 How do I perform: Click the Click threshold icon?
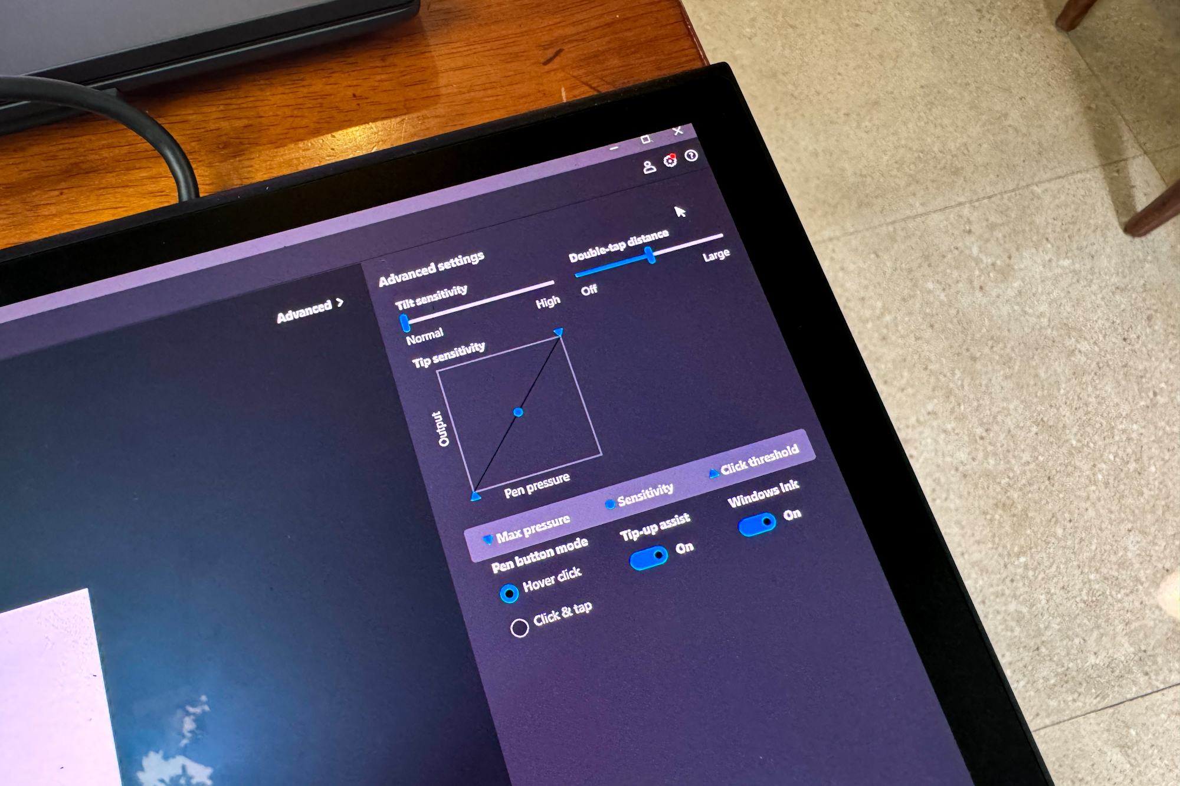click(710, 473)
